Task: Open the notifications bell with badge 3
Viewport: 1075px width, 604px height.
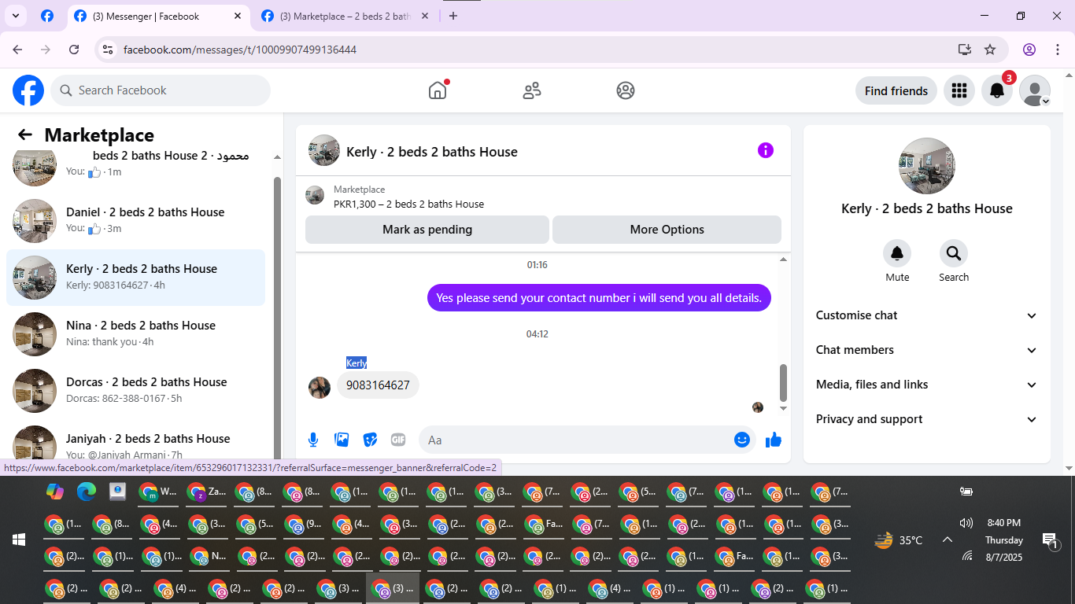Action: 997,90
